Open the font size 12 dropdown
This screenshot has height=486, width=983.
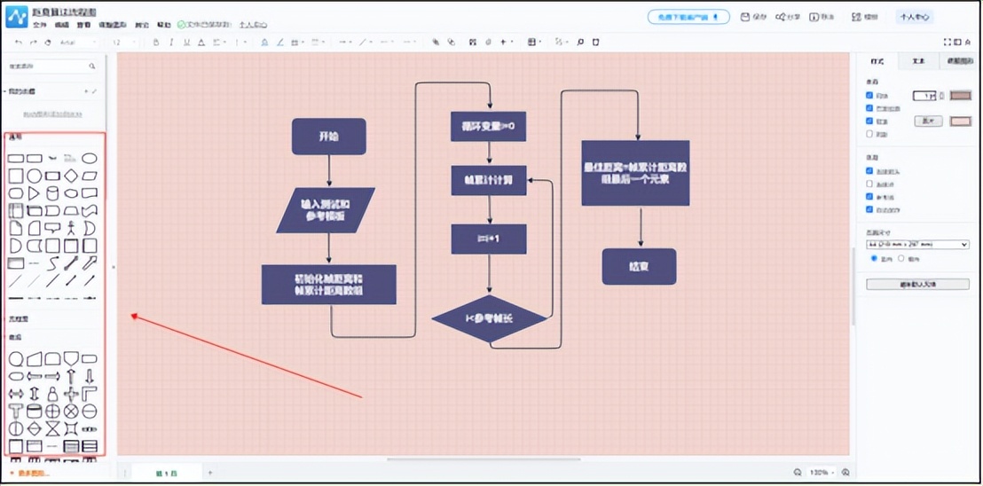click(124, 43)
